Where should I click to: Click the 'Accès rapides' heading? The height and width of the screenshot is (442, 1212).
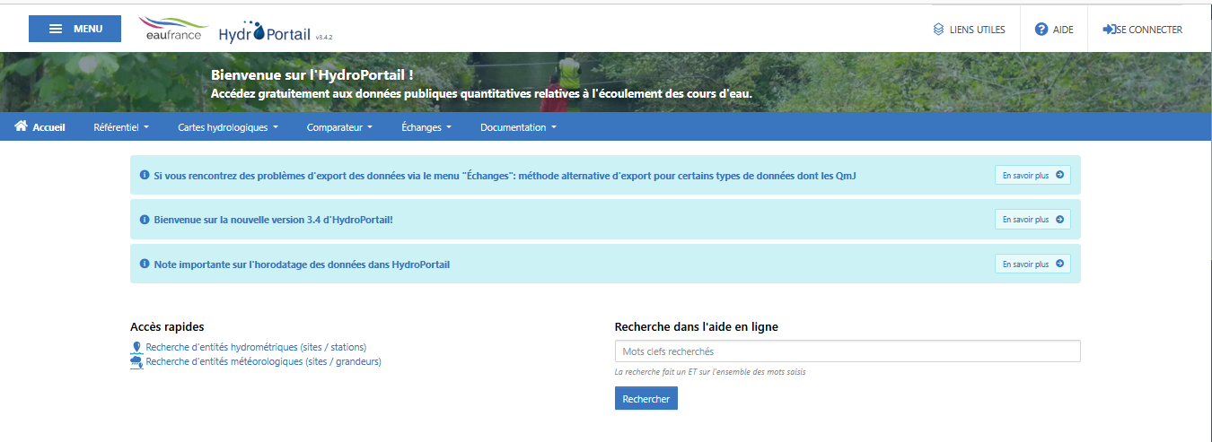(x=167, y=327)
